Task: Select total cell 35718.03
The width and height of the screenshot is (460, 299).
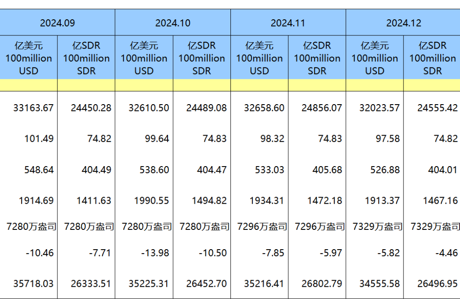Action: [33, 284]
